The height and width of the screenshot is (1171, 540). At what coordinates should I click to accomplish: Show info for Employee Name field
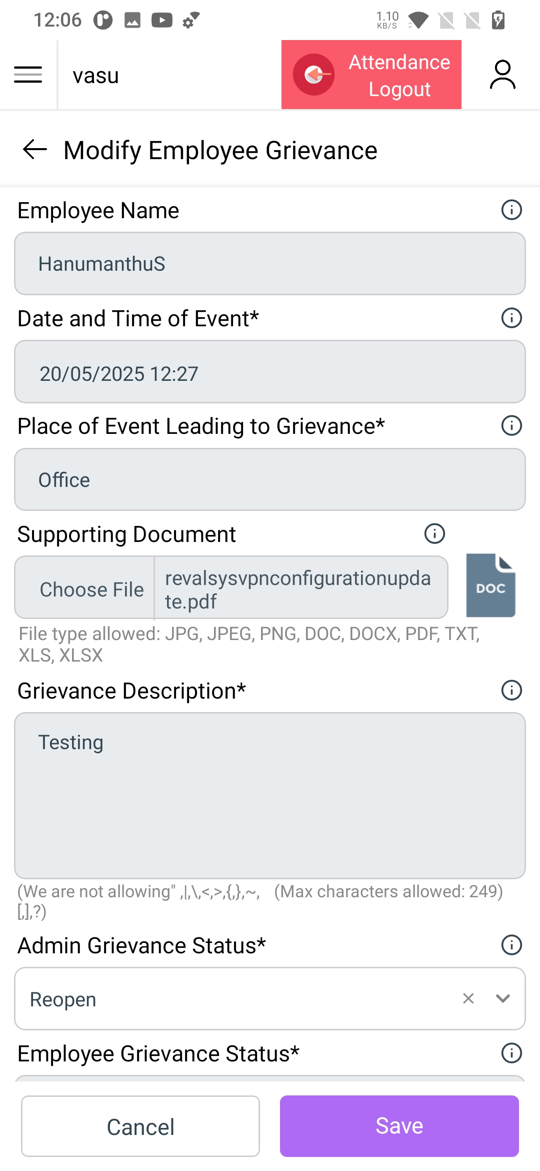pos(511,210)
